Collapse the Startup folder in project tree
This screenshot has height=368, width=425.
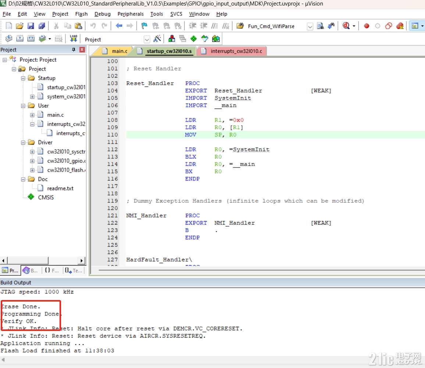click(23, 78)
